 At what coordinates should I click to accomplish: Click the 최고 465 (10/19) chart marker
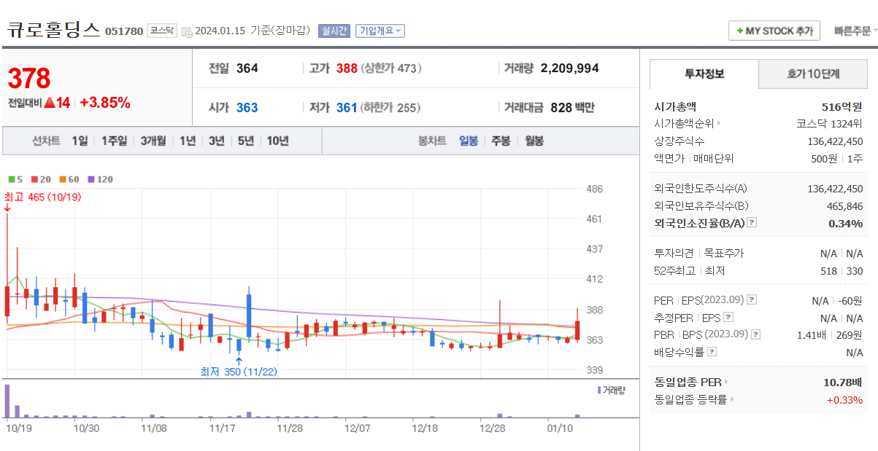[42, 197]
